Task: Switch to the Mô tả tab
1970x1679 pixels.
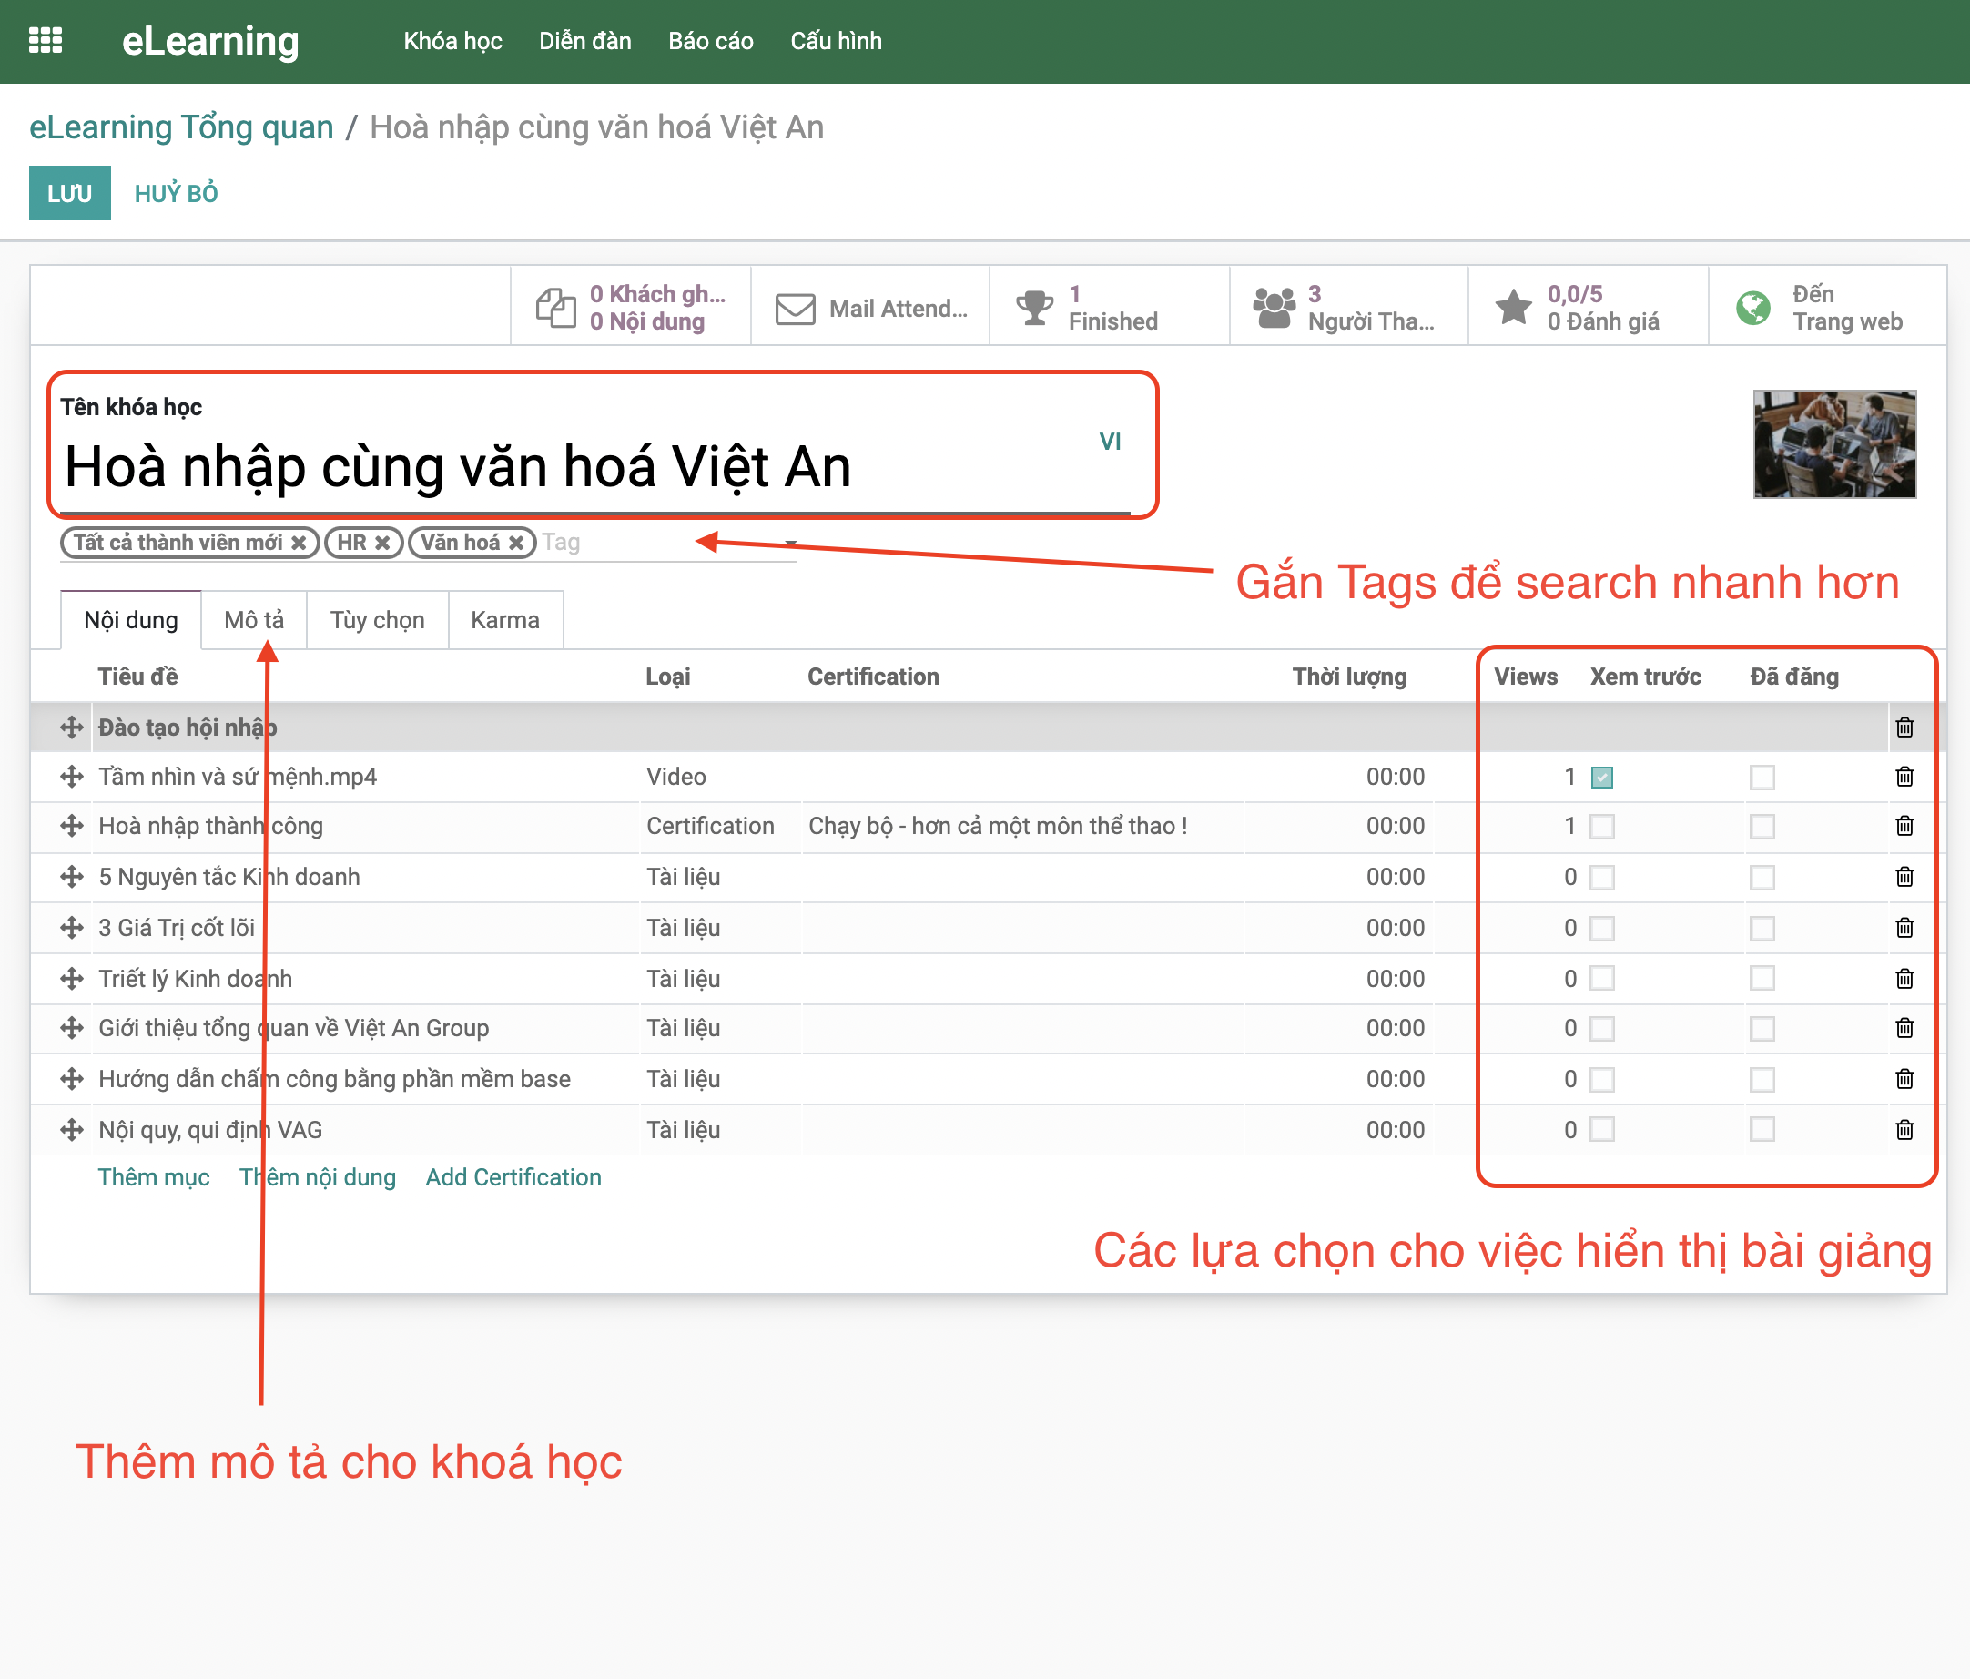Action: [254, 620]
